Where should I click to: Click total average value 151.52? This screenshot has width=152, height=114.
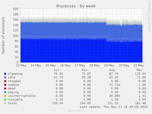(x=113, y=103)
